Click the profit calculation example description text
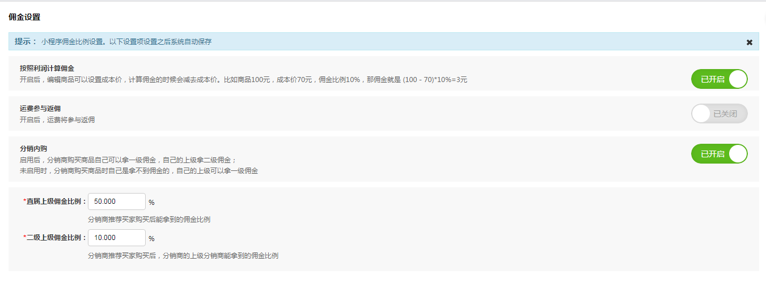This screenshot has height=283, width=766. 244,80
